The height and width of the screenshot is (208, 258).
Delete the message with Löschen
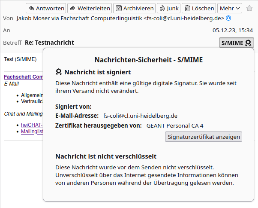tap(199, 8)
